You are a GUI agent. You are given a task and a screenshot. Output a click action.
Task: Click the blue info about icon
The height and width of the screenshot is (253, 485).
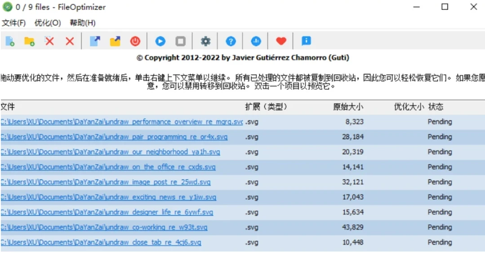(306, 41)
